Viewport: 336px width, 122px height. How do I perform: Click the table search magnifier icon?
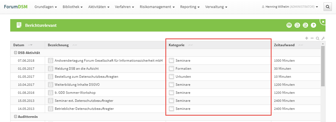[317, 38]
